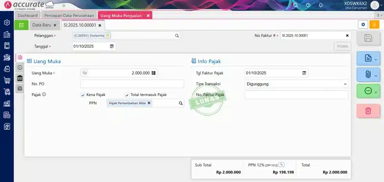The height and width of the screenshot is (182, 384).
Task: Search customers with Pelanggan magnifier icon
Action: 177,36
